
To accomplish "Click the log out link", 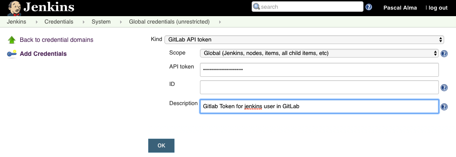I will pyautogui.click(x=438, y=8).
